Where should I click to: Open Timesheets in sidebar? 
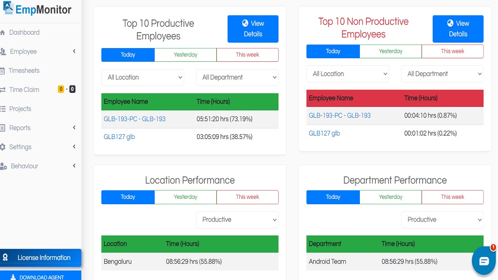pyautogui.click(x=24, y=70)
